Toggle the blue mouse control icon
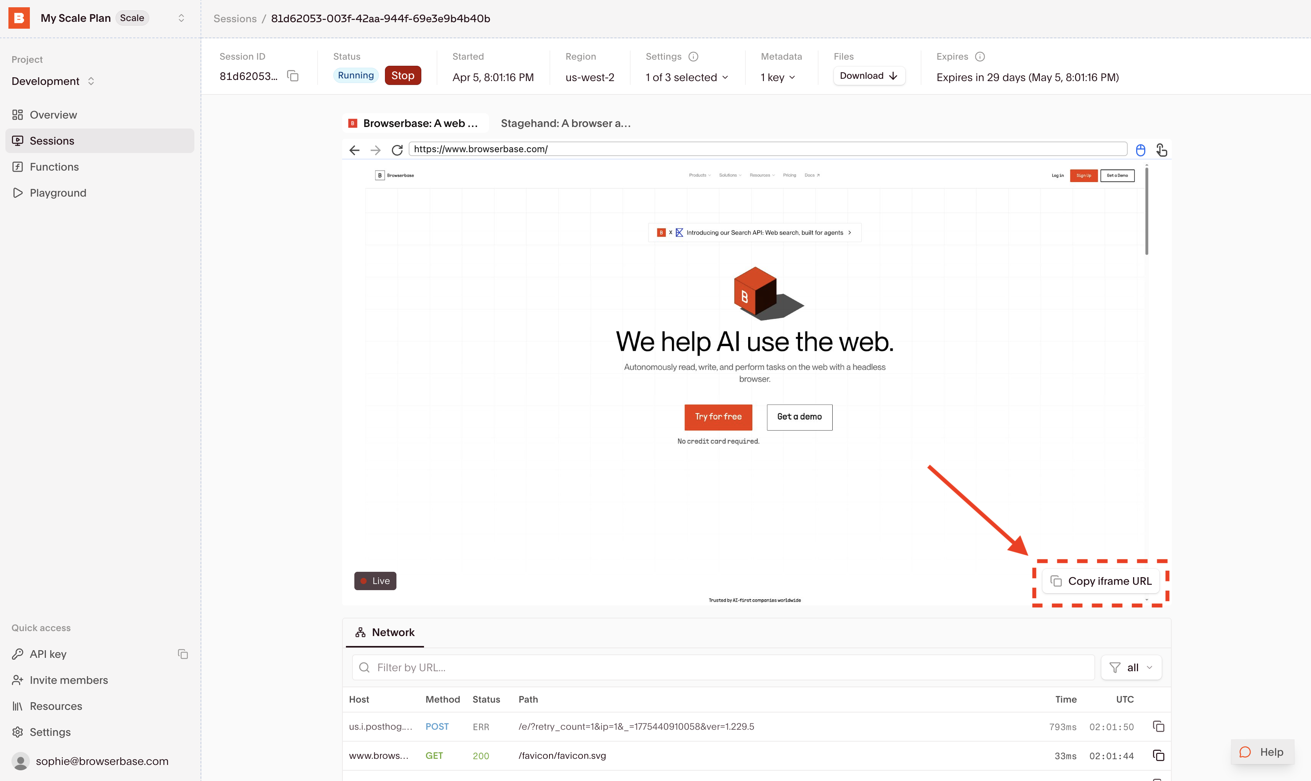The width and height of the screenshot is (1311, 781). (1140, 151)
